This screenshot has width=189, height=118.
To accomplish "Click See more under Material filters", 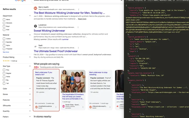I will point(6,52).
